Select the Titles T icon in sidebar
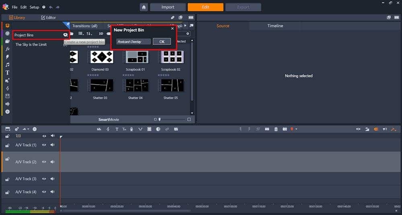Image resolution: width=402 pixels, height=215 pixels. (7, 73)
